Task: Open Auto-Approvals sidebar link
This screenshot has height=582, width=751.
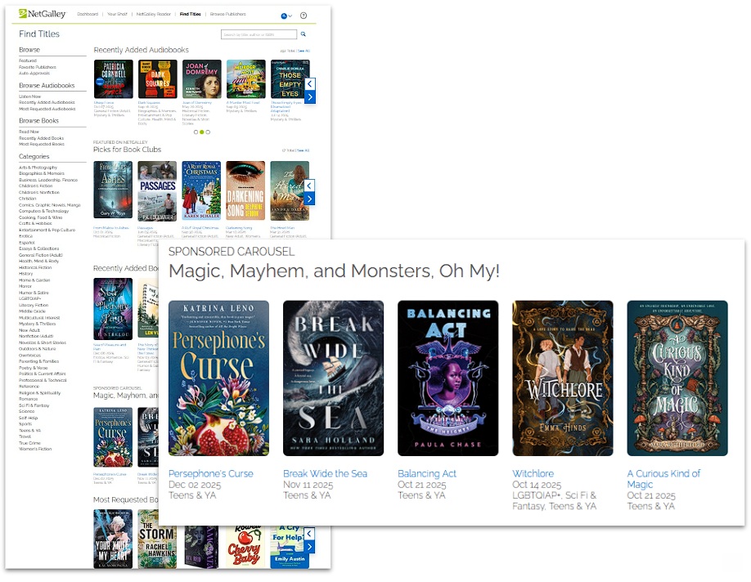Action: click(34, 74)
